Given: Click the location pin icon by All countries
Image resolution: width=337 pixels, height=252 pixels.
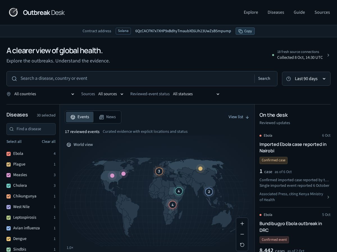Looking at the screenshot, I should pos(9,94).
